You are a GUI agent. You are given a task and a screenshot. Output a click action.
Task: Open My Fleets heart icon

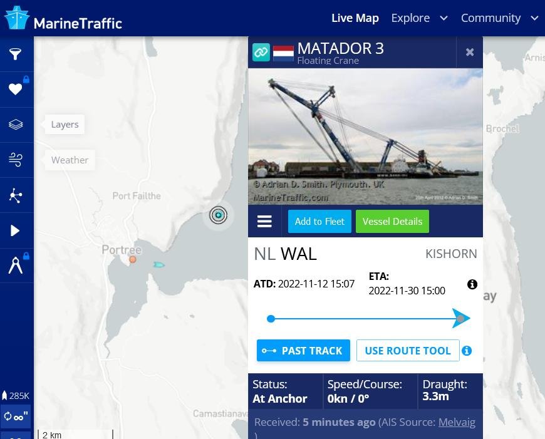(15, 90)
